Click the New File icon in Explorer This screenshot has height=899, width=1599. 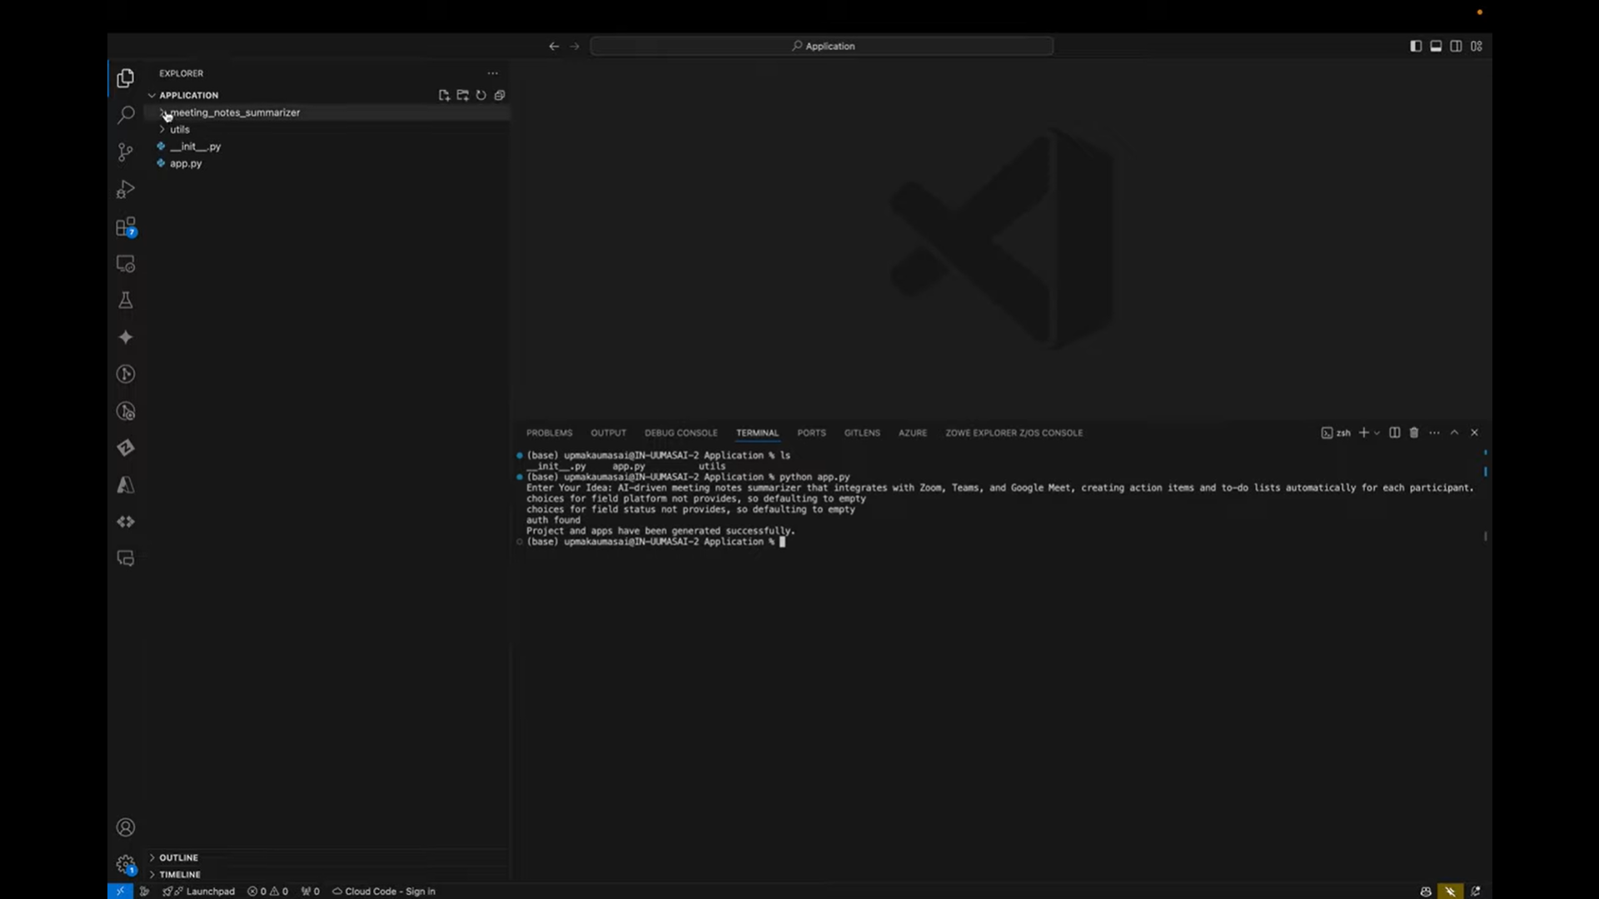444,96
